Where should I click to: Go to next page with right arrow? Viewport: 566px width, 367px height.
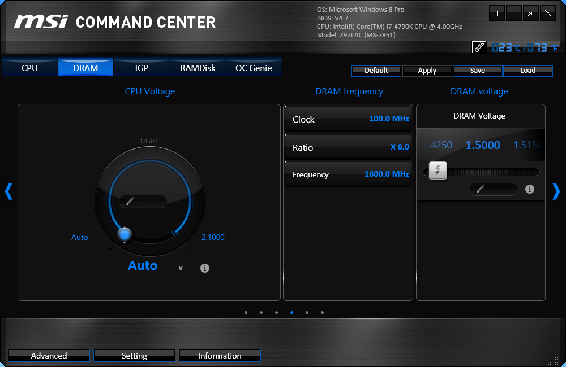[556, 191]
